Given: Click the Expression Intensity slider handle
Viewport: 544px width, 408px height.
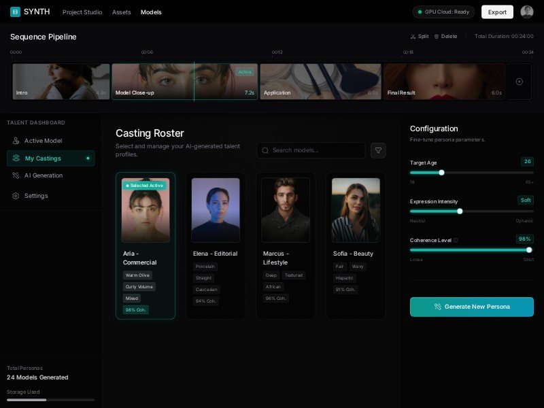Looking at the screenshot, I should pos(460,211).
